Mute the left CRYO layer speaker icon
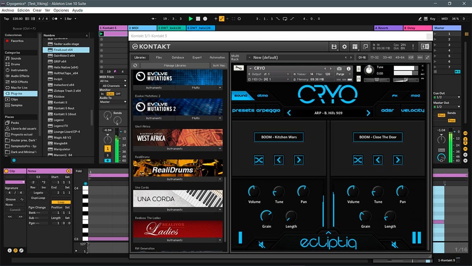Image resolution: width=472 pixels, height=266 pixels. 262,245
